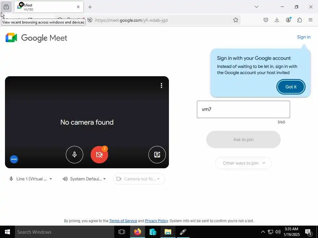Open the pen tool taskbar app
318x238 pixels.
pyautogui.click(x=183, y=232)
